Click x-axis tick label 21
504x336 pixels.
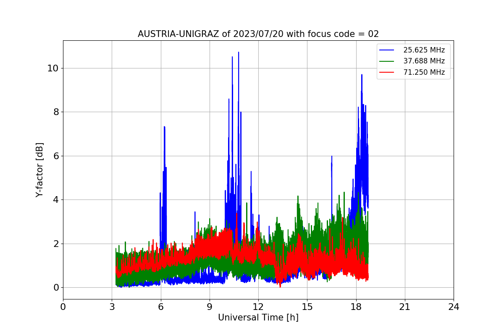(x=405, y=307)
